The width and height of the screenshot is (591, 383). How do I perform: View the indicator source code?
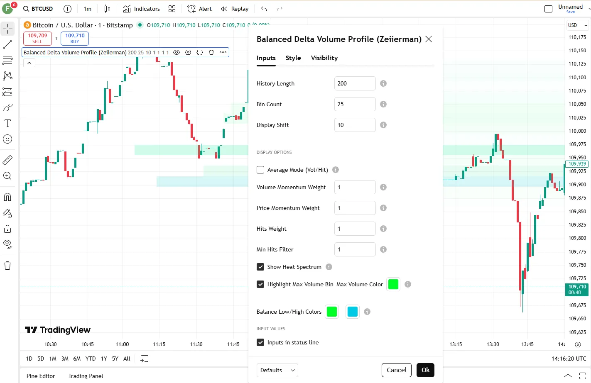200,52
